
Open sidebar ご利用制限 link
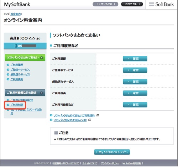click(x=17, y=105)
